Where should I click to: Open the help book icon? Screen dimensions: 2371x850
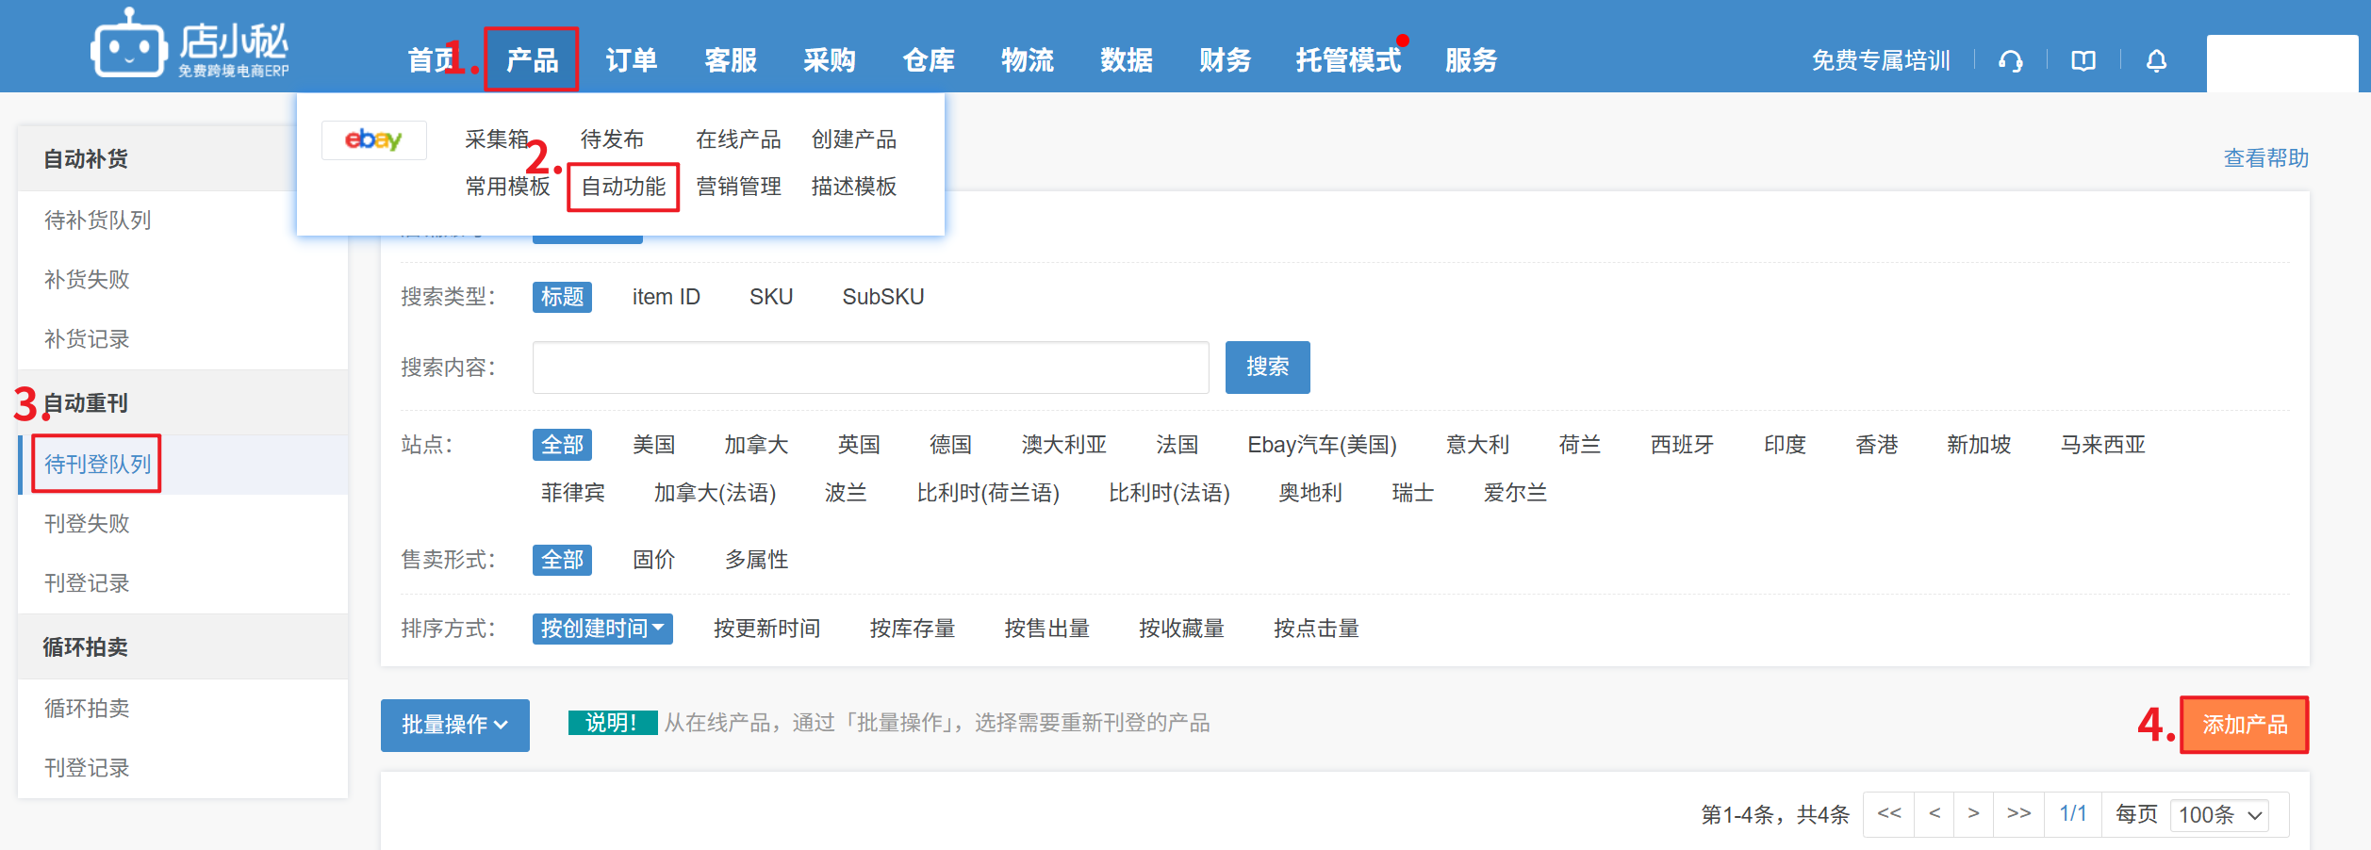point(2083,61)
